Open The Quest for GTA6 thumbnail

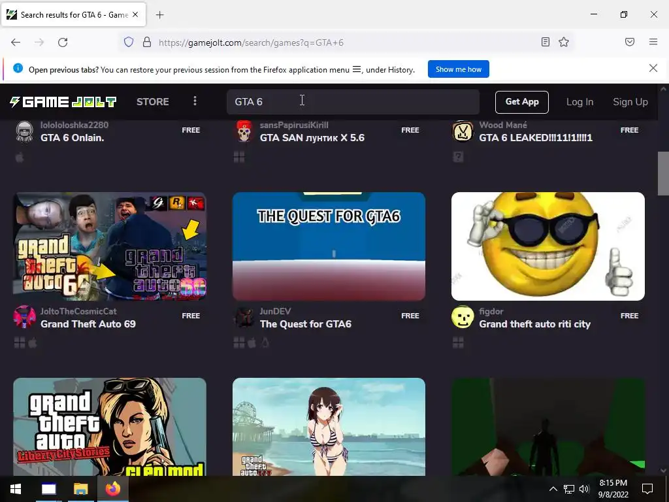click(329, 246)
